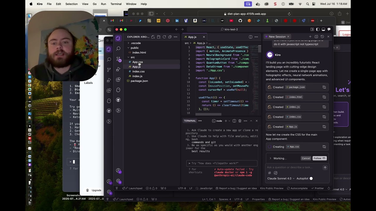The image size is (376, 211).
Task: Toggle bottom panel layout icon in title bar
Action: [323, 29]
